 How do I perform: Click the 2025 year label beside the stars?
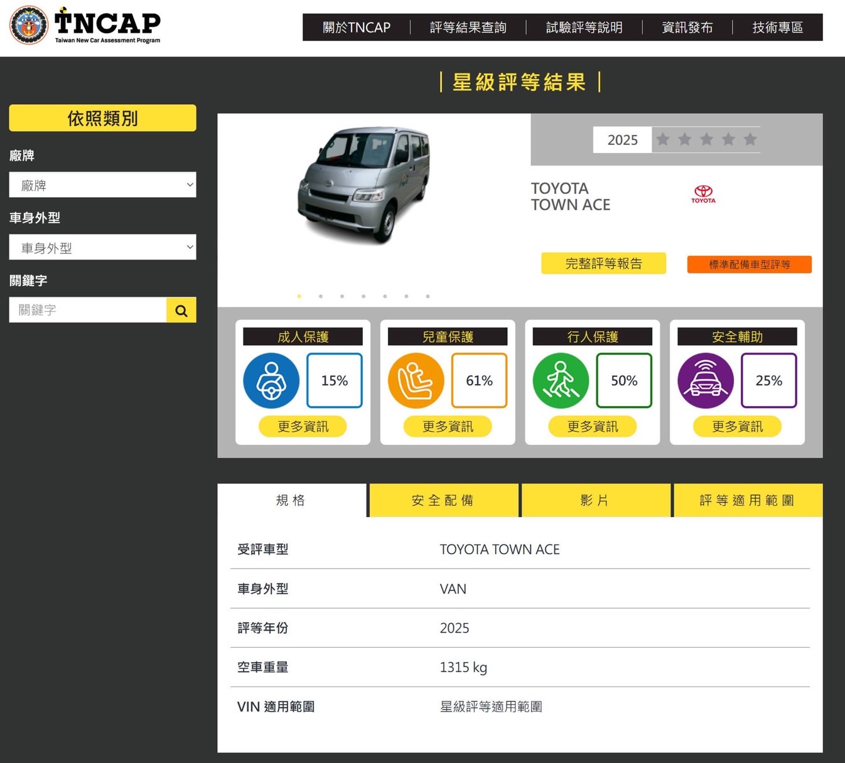coord(623,140)
